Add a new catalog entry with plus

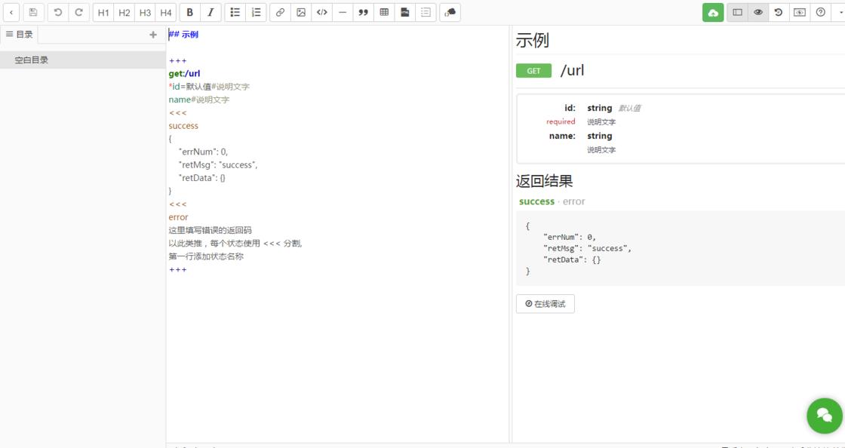tap(153, 35)
